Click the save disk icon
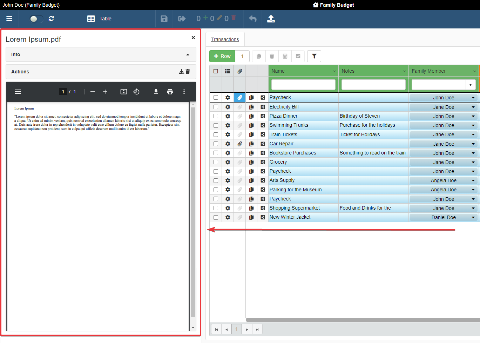The image size is (480, 343). 164,19
